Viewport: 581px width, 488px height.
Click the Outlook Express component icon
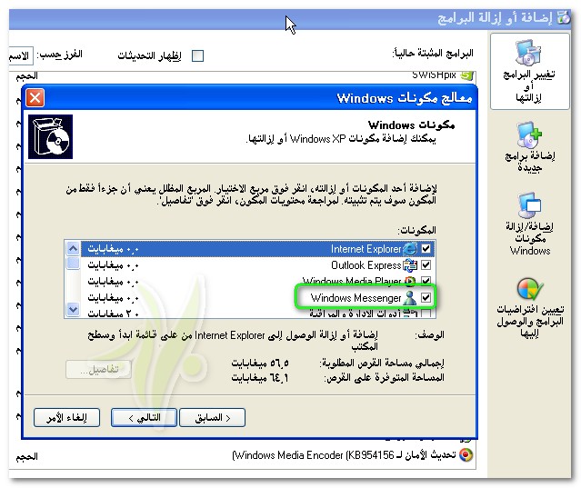pos(410,265)
